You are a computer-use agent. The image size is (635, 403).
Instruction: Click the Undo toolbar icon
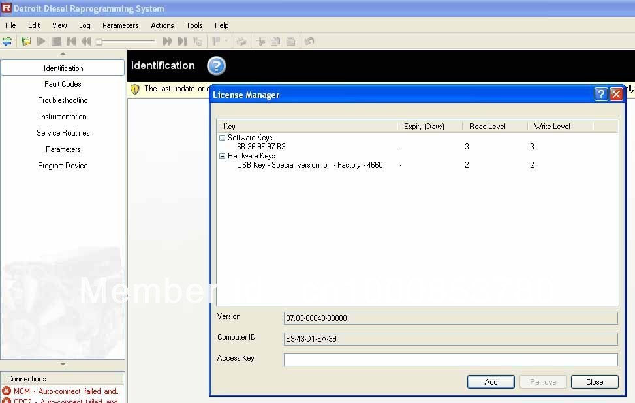click(309, 41)
